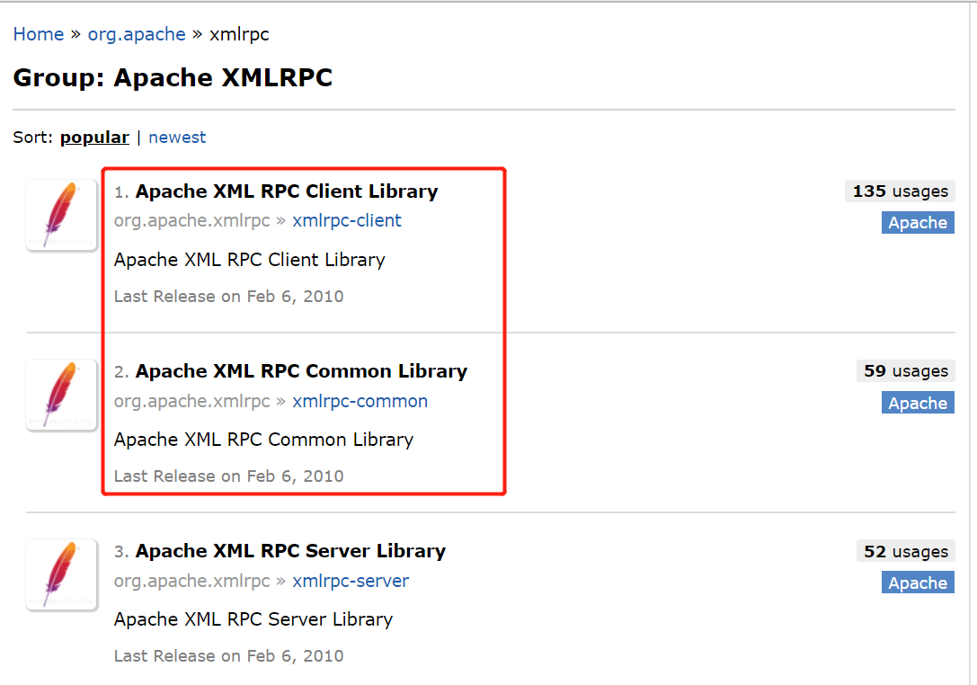Open the xmlrpc-common artifact link
The width and height of the screenshot is (977, 685).
click(x=360, y=401)
